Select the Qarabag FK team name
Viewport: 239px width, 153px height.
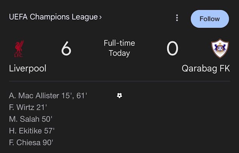pyautogui.click(x=205, y=68)
